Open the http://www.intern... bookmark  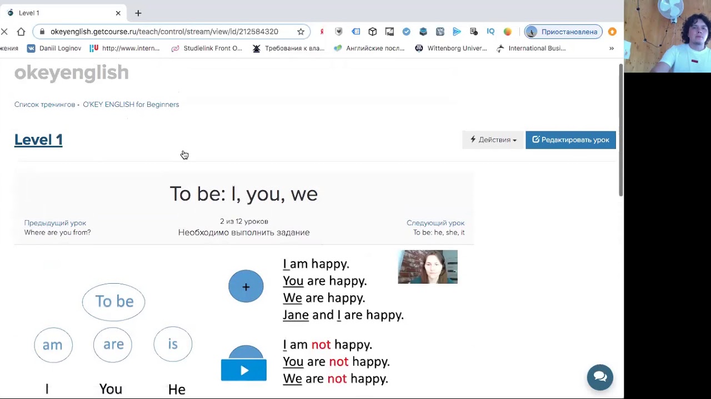click(124, 48)
